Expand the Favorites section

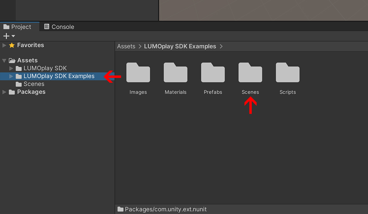tap(4, 45)
